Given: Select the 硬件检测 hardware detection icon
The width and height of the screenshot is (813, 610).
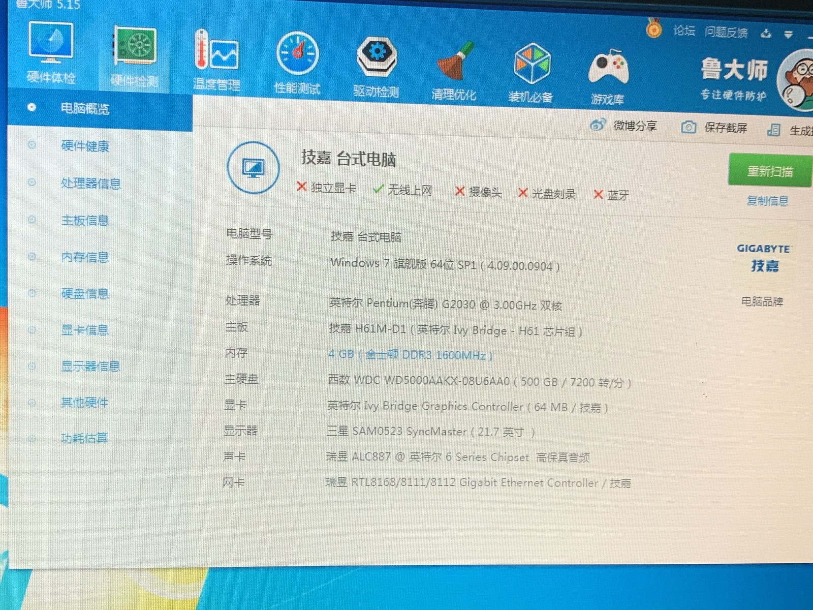Looking at the screenshot, I should click(135, 56).
